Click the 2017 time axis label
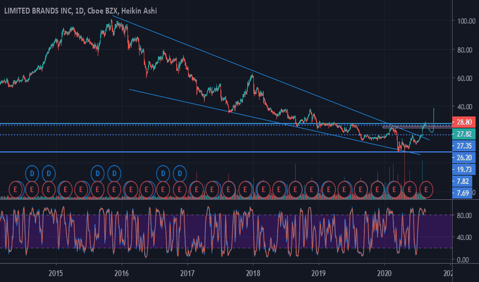Image resolution: width=479 pixels, height=282 pixels. click(x=187, y=273)
